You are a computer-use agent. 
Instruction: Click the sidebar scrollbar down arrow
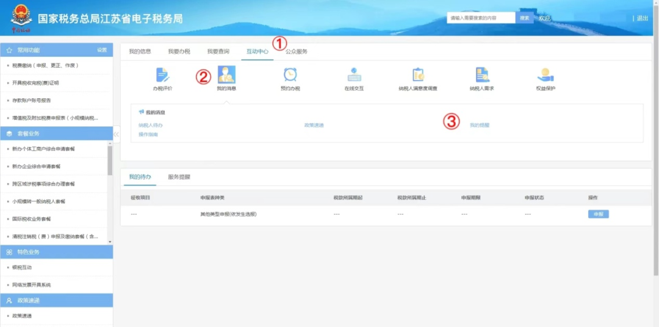[x=110, y=242]
